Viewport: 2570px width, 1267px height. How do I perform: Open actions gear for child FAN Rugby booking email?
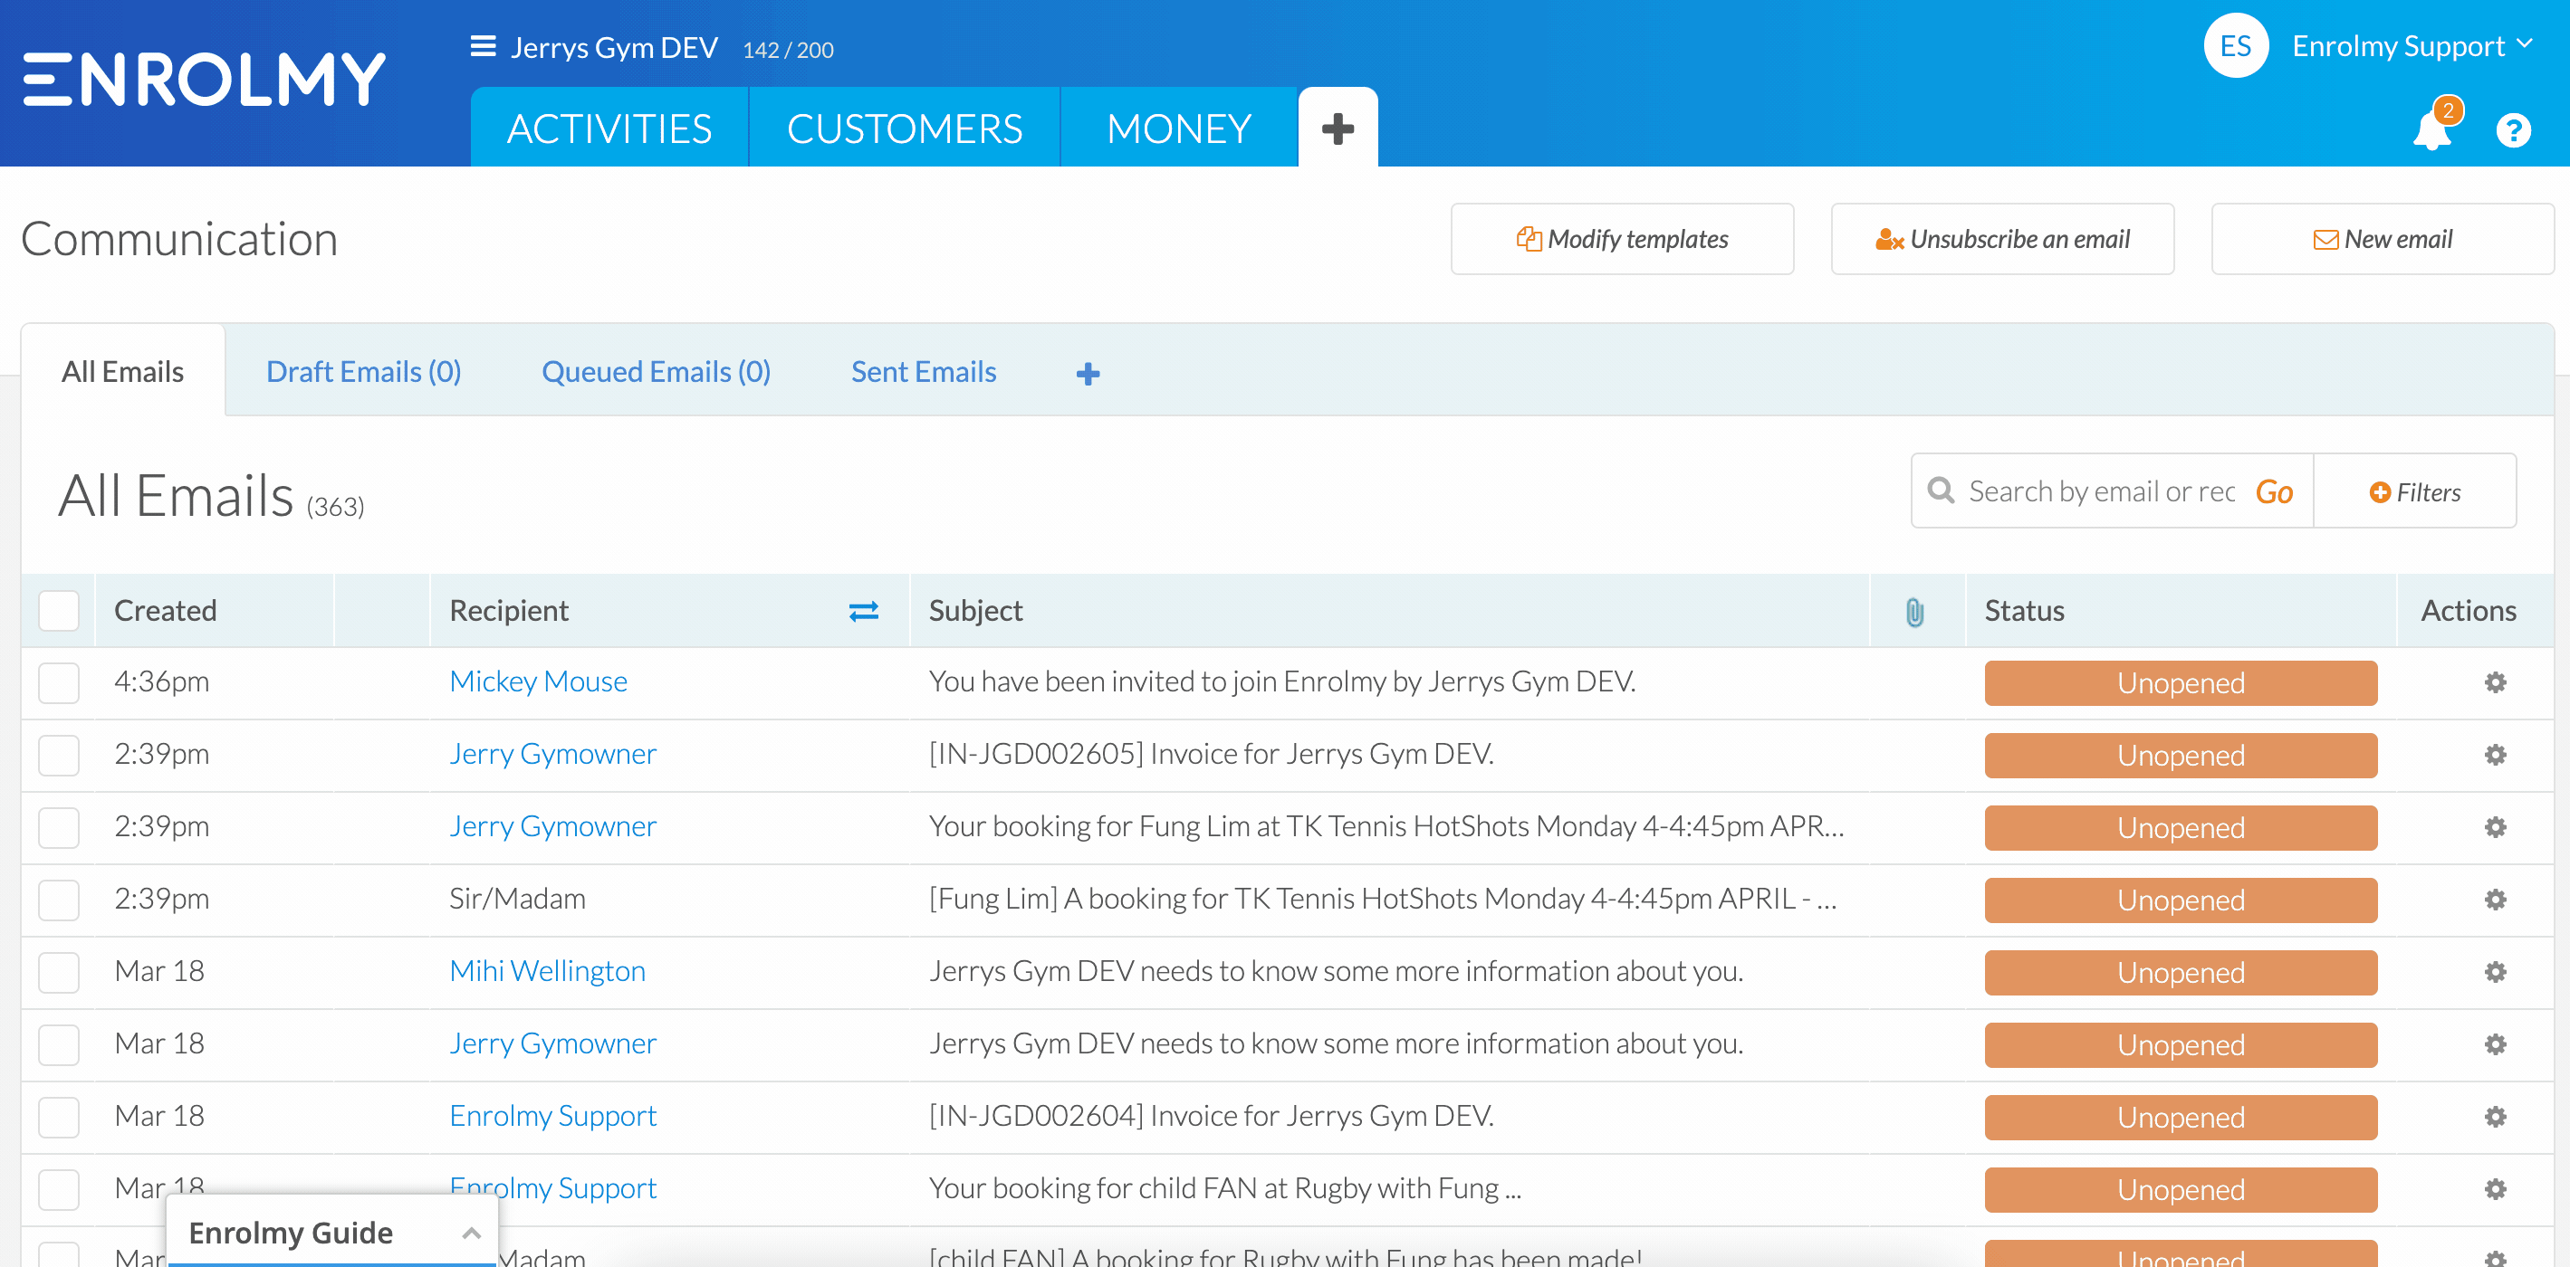(2494, 1189)
